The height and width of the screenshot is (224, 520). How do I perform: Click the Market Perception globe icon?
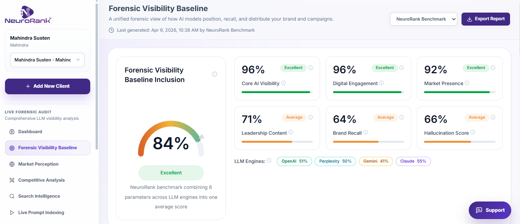pyautogui.click(x=11, y=164)
